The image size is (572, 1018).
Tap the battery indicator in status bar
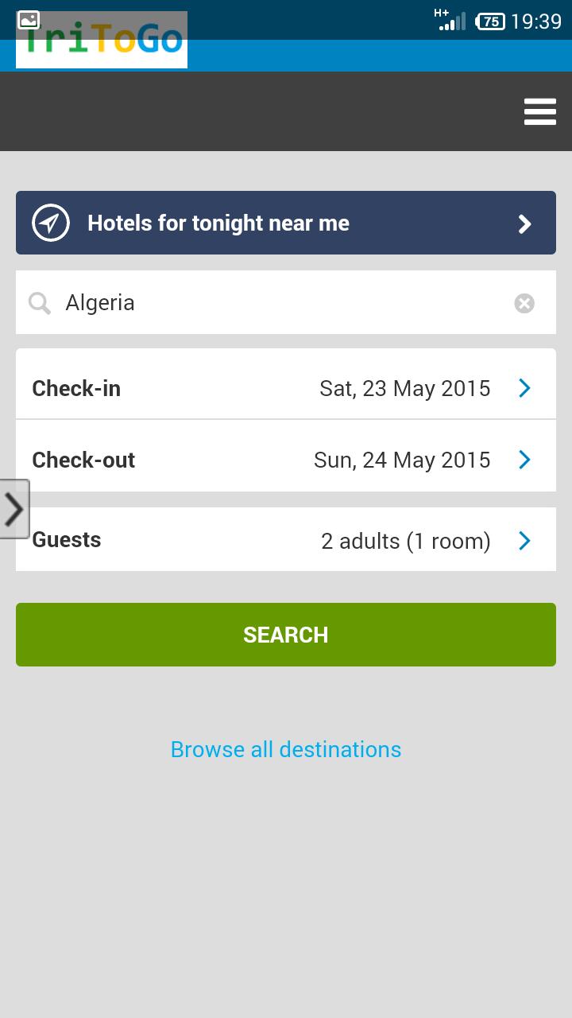tap(490, 21)
